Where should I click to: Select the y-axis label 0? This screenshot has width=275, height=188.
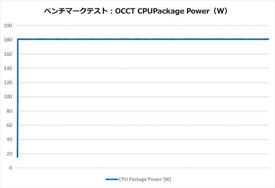[x=11, y=168]
